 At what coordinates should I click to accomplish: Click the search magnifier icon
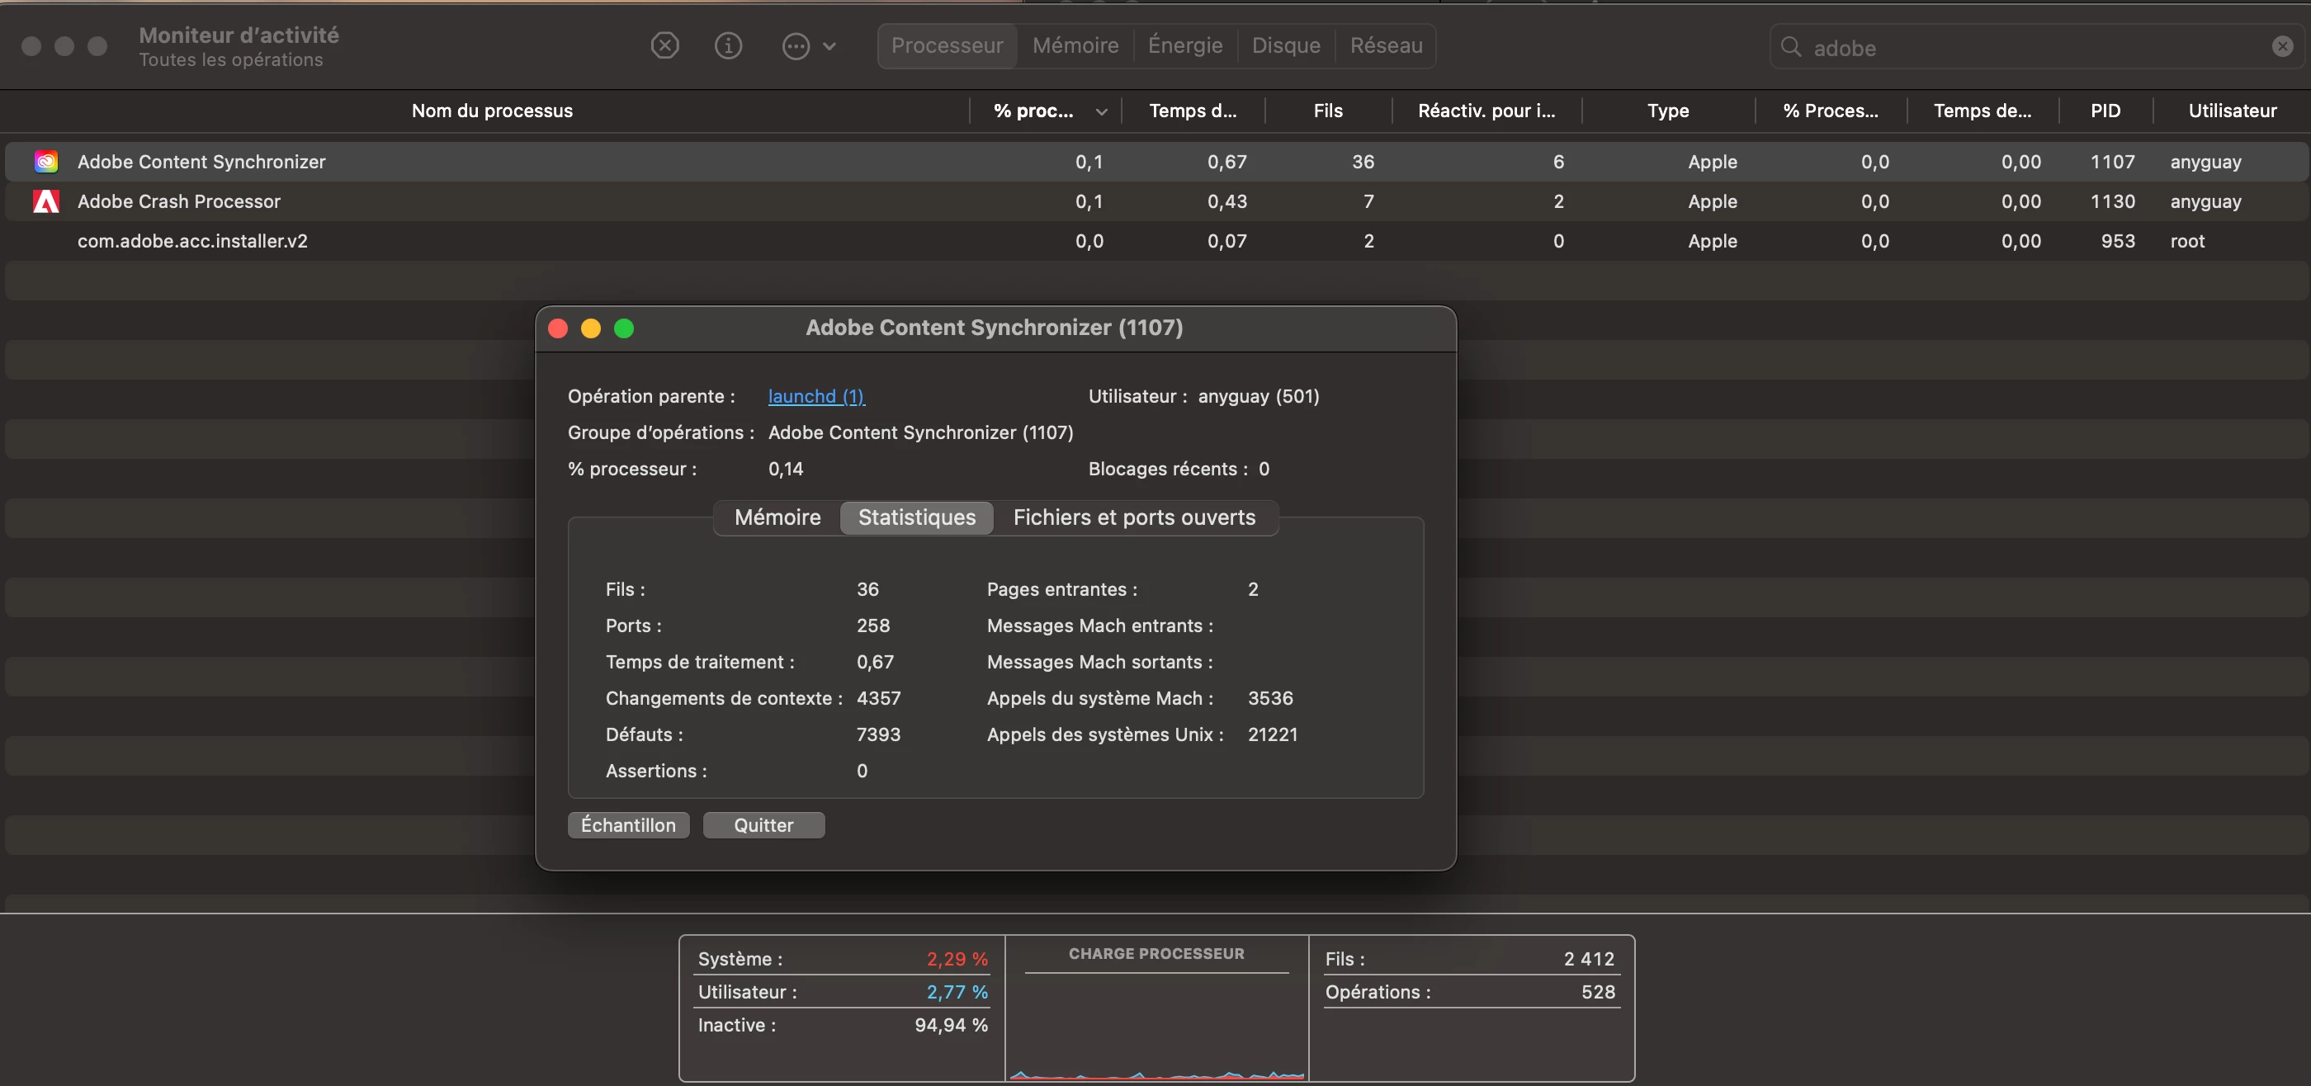coord(1789,47)
